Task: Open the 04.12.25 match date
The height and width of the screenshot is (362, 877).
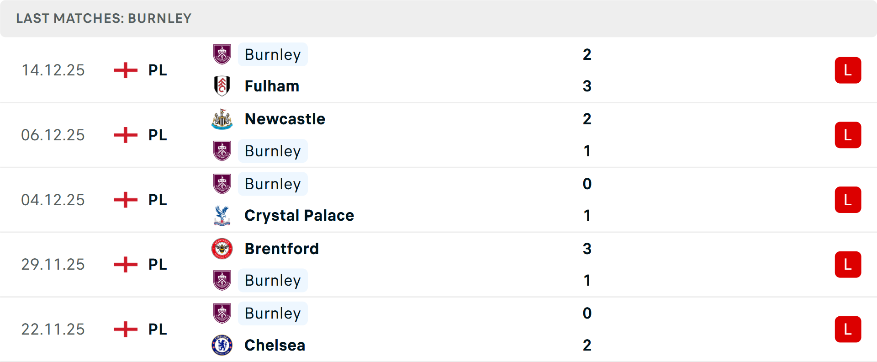Action: click(53, 200)
